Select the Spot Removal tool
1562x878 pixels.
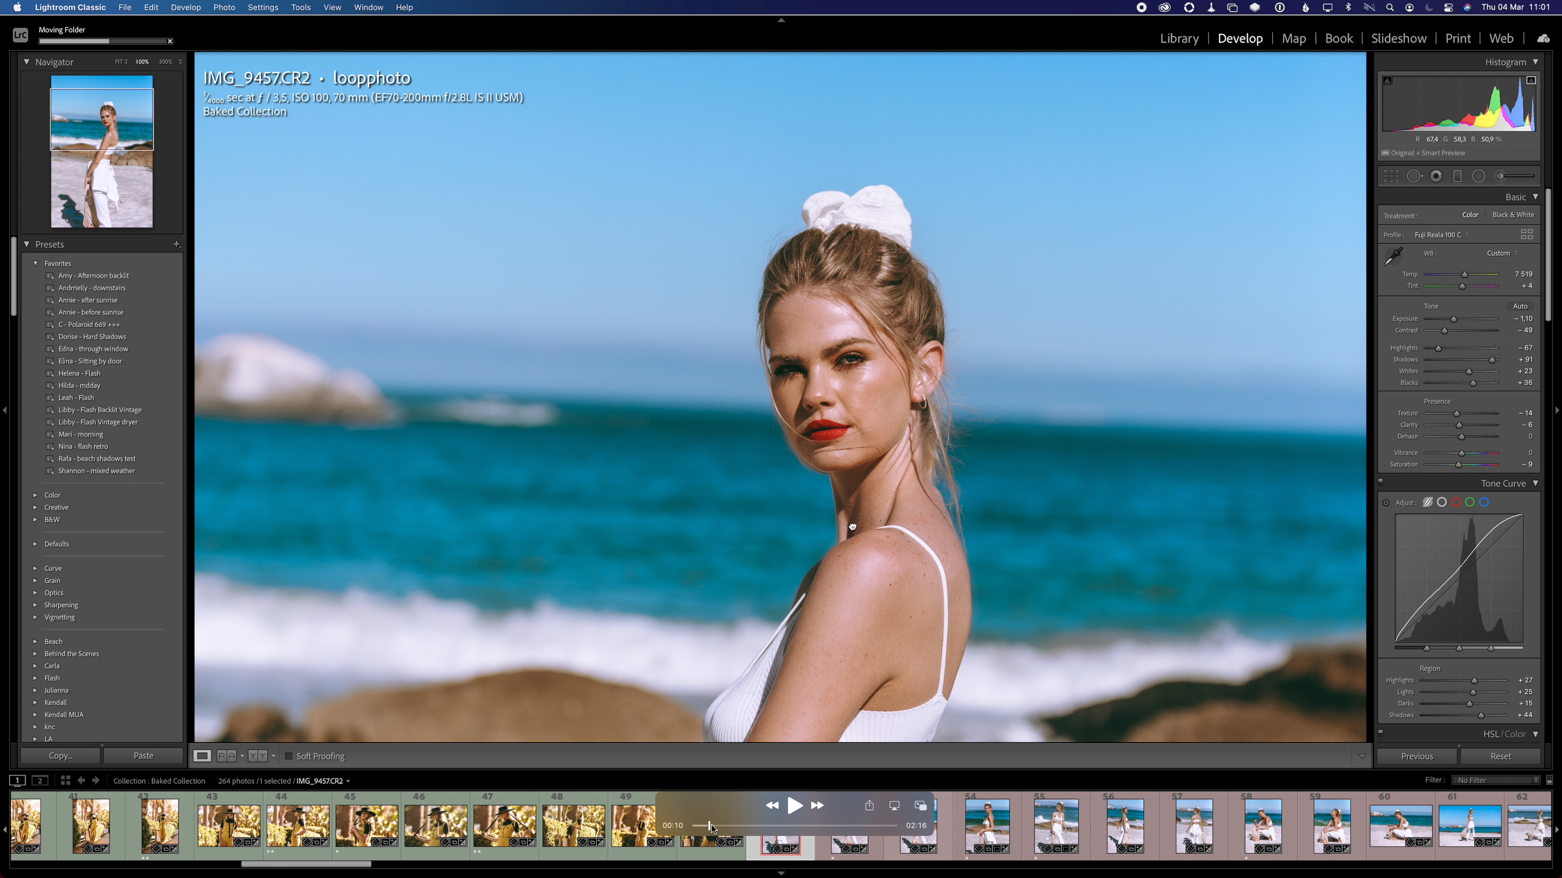pyautogui.click(x=1414, y=176)
